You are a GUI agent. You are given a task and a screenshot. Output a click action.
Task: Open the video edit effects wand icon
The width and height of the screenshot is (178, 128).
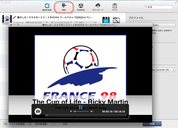pos(116,20)
